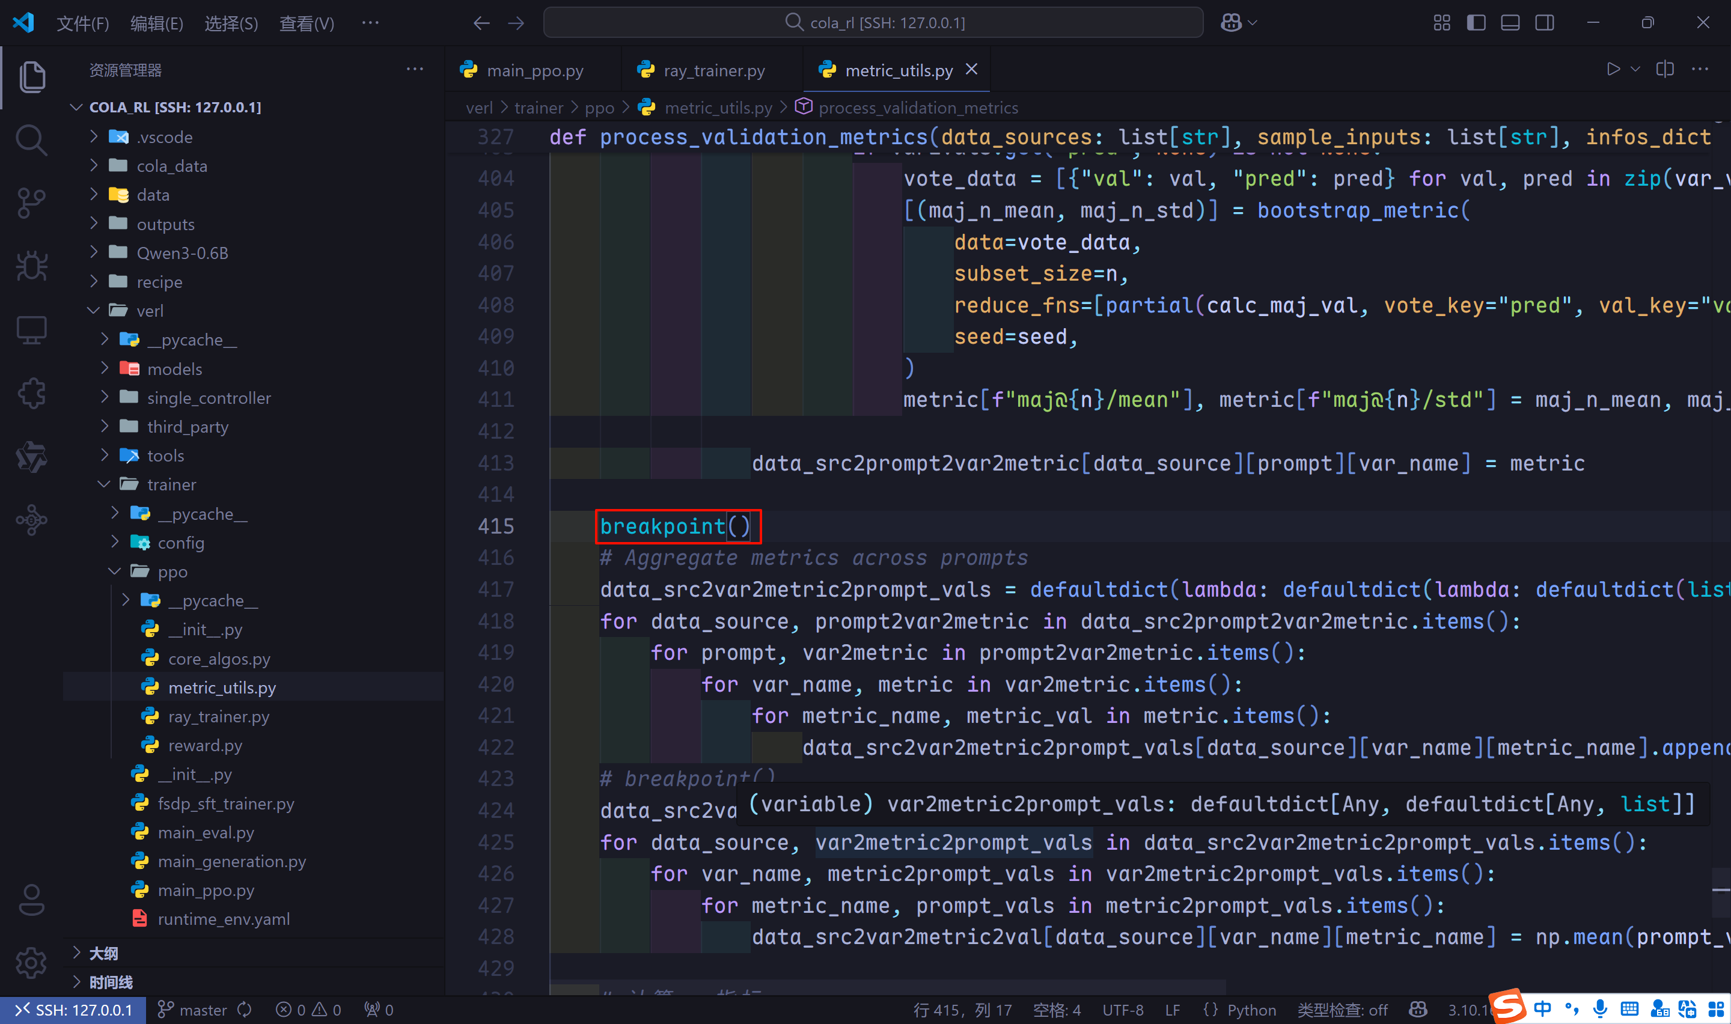
Task: Open Run and Debug view
Action: click(x=31, y=266)
